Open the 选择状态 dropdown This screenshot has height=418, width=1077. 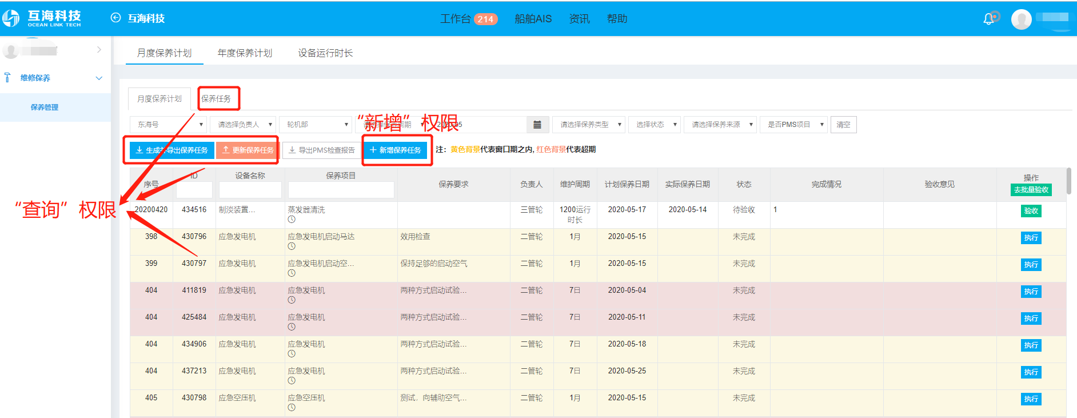click(x=655, y=125)
